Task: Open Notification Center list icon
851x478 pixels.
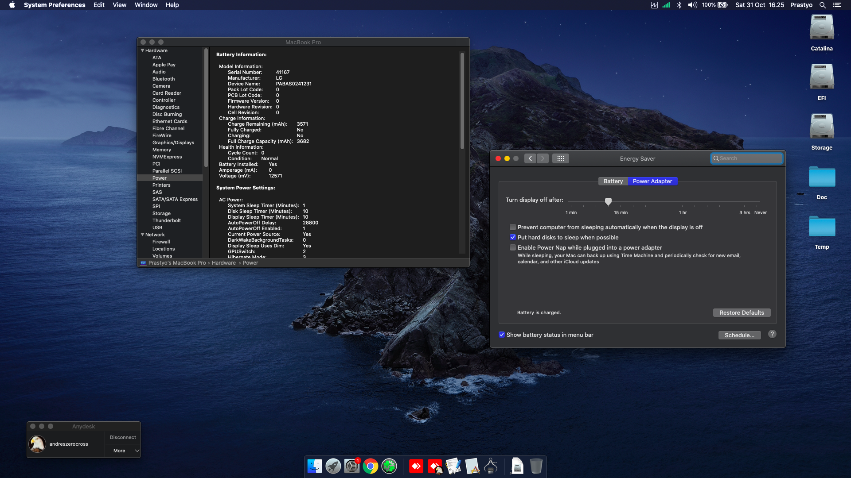Action: 836,5
